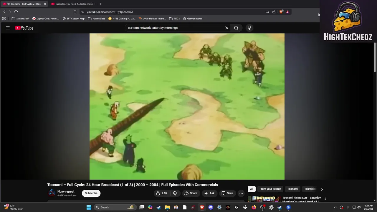
Task: Open Toonami Rising Sun Saturday Morning title
Action: pyautogui.click(x=301, y=199)
